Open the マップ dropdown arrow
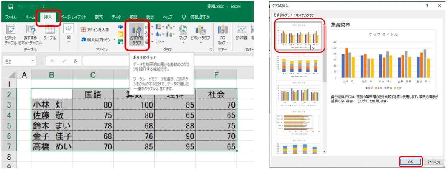Viewport: 448px width, 169px height. pyautogui.click(x=183, y=43)
